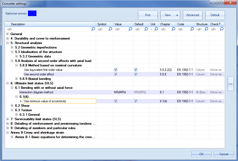Click the search icon in Code filter
This screenshot has height=161, width=238.
tap(192, 29)
